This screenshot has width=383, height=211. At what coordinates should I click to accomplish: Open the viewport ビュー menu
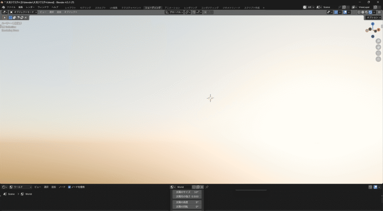coord(43,12)
